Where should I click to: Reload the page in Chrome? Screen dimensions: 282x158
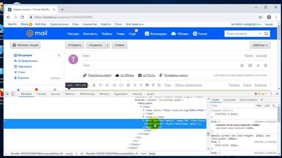pyautogui.click(x=22, y=17)
